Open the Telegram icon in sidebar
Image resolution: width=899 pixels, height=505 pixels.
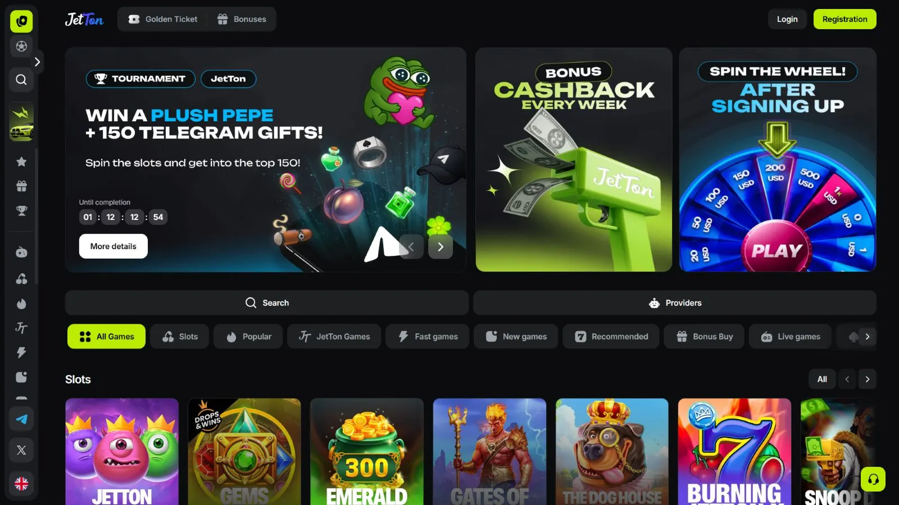21,419
